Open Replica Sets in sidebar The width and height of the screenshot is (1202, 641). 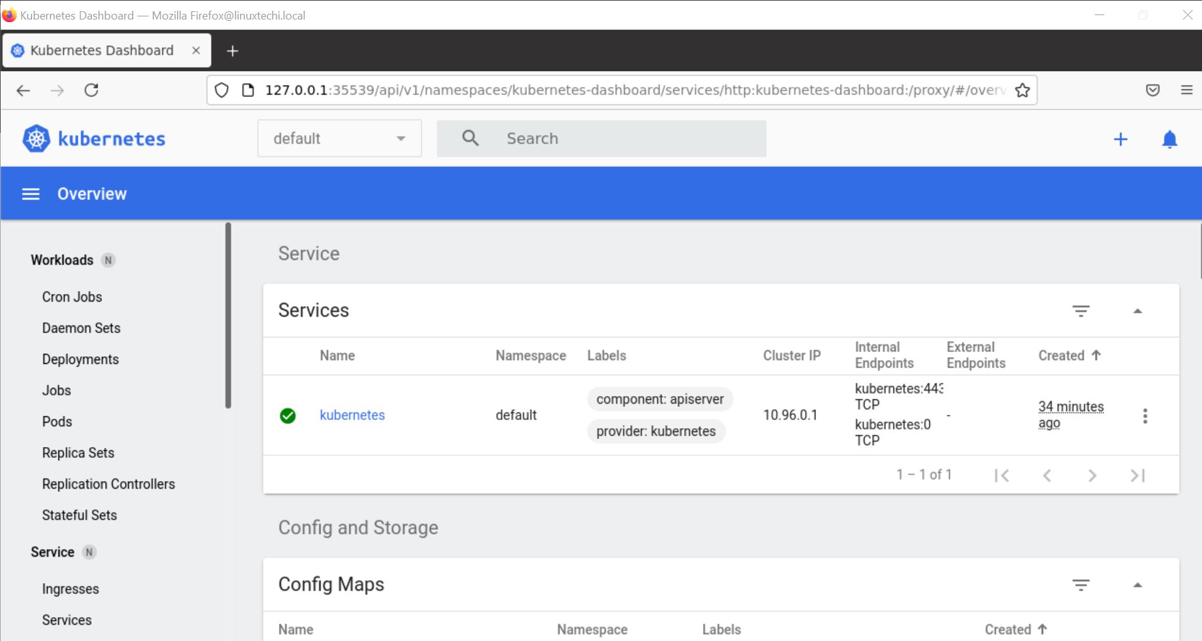point(78,453)
